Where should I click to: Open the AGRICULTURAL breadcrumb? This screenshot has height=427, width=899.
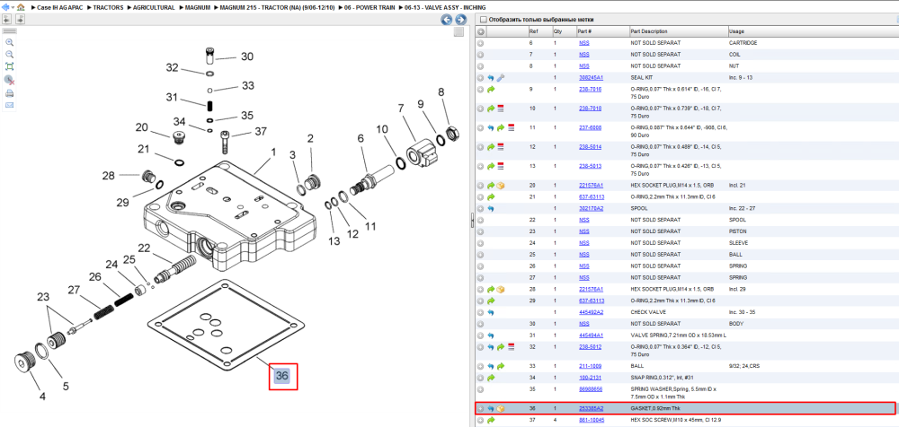154,8
